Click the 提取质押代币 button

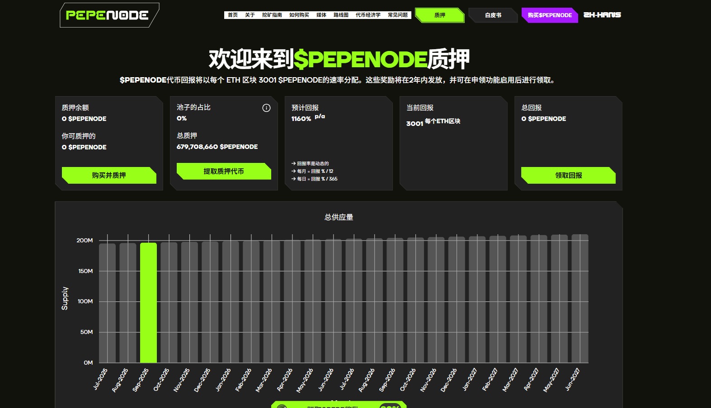224,172
